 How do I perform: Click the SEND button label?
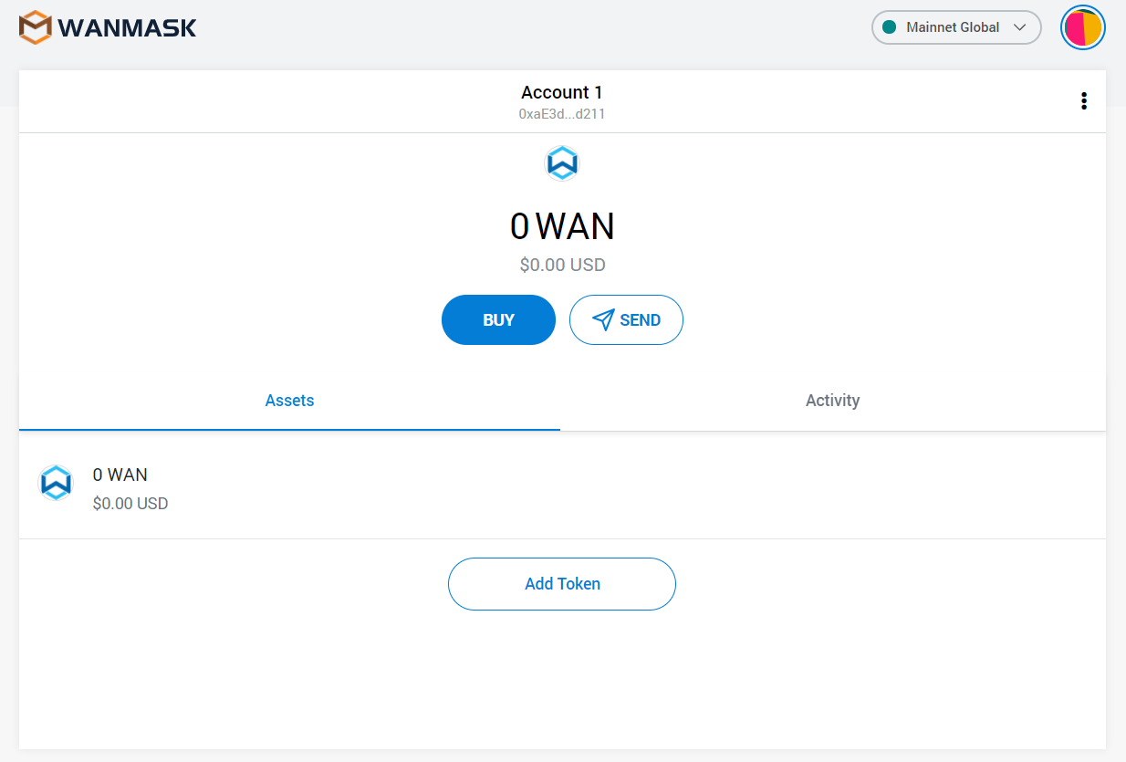(x=640, y=320)
